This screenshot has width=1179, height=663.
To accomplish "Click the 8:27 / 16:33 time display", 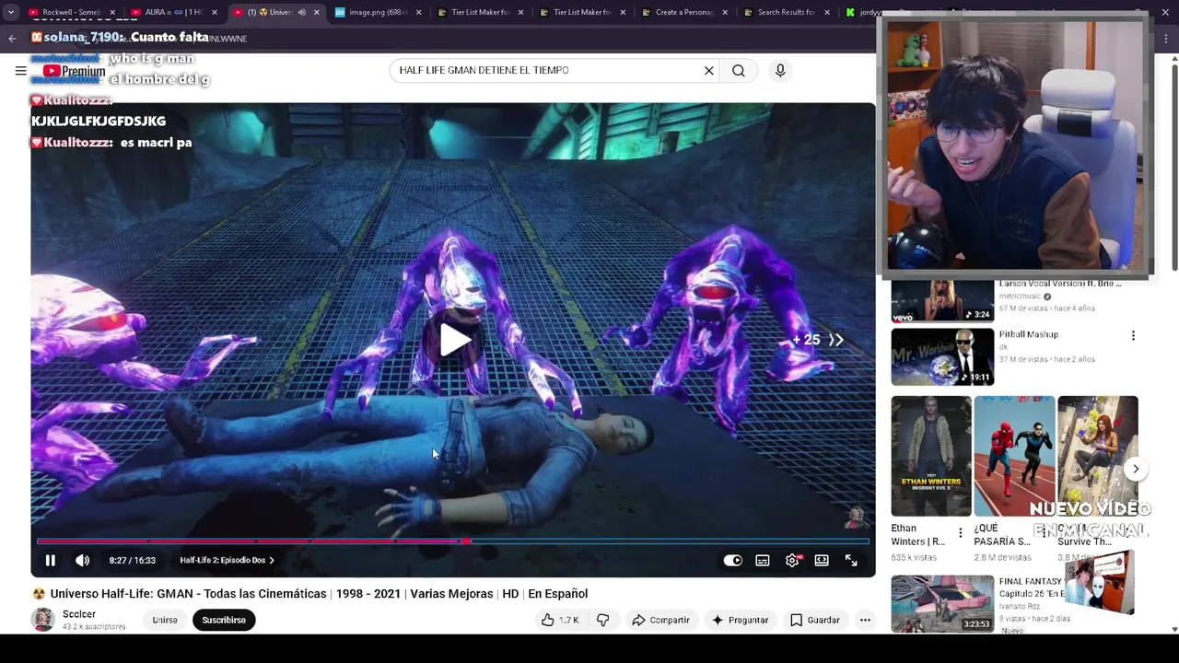I will coord(132,560).
